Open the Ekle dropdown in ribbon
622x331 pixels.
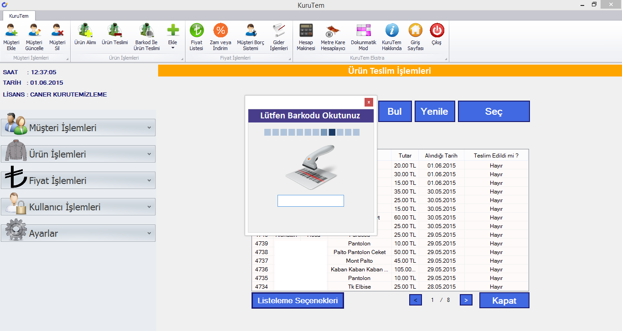point(173,36)
